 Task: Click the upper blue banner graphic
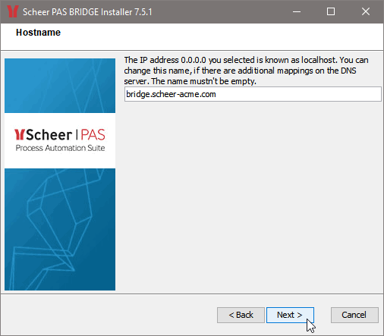pos(60,86)
